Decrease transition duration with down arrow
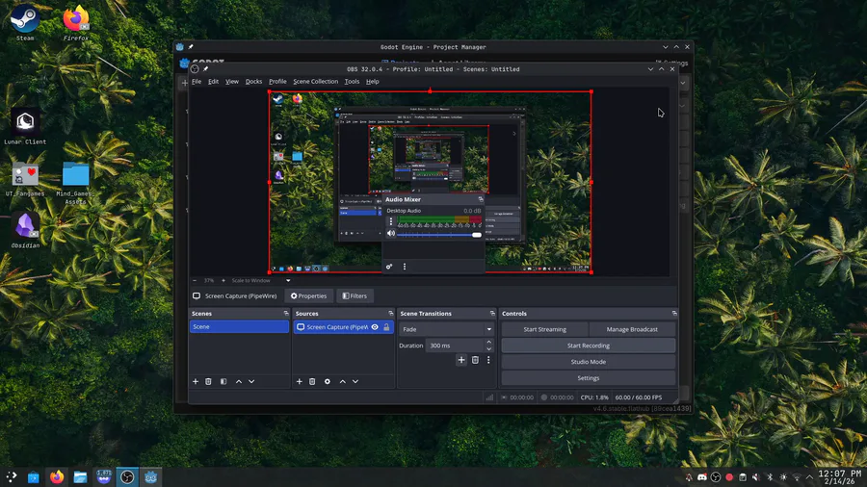 click(488, 349)
